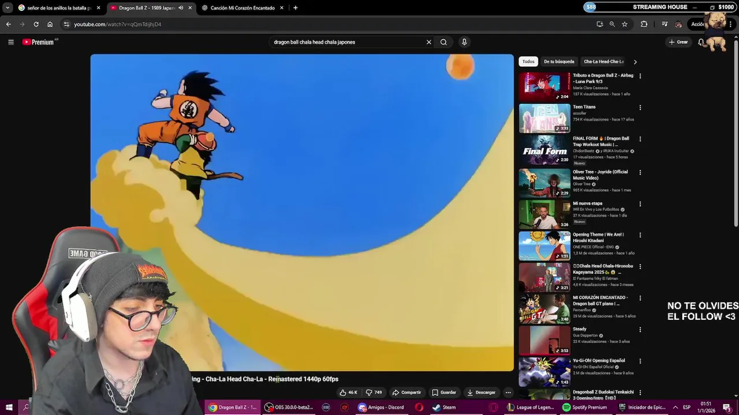Open Chala Head Chala-Hironobu Kageyama 2025 title

(603, 269)
